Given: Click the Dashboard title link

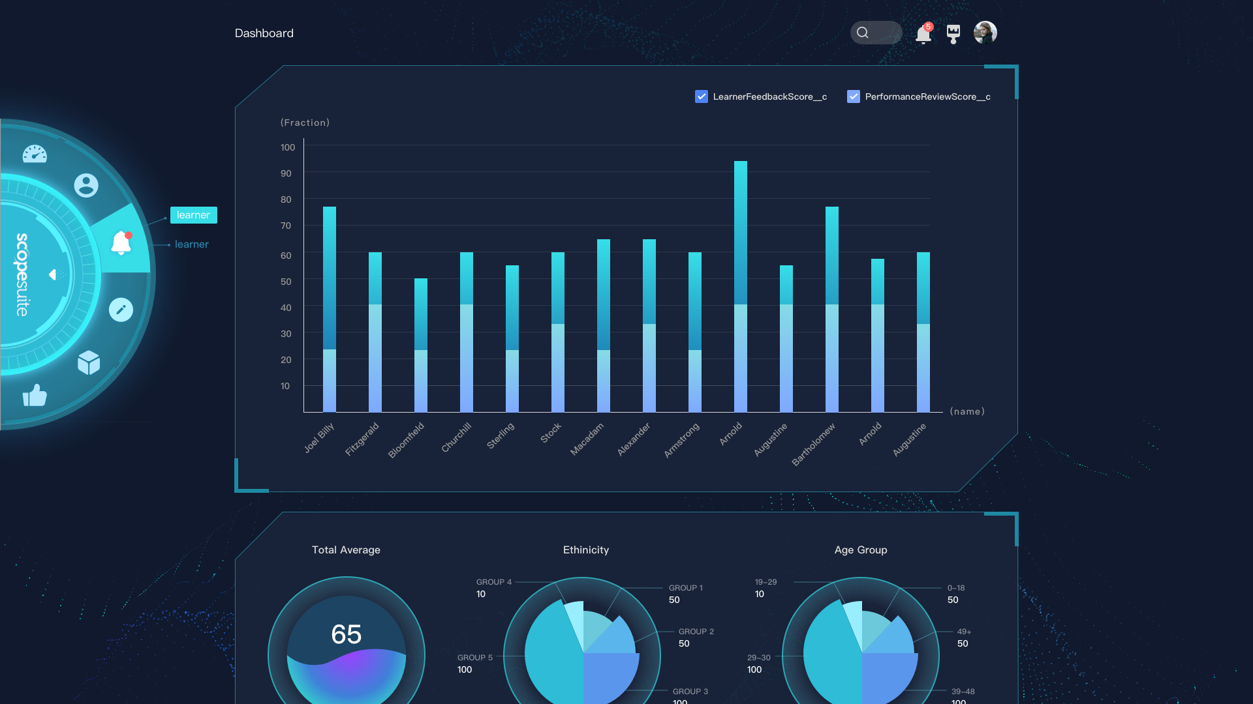Looking at the screenshot, I should [264, 33].
